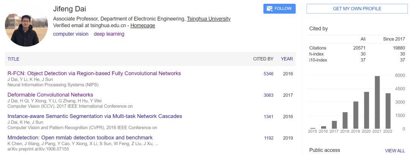Open the Tsinghua University link
This screenshot has height=155, width=410.
[208, 19]
